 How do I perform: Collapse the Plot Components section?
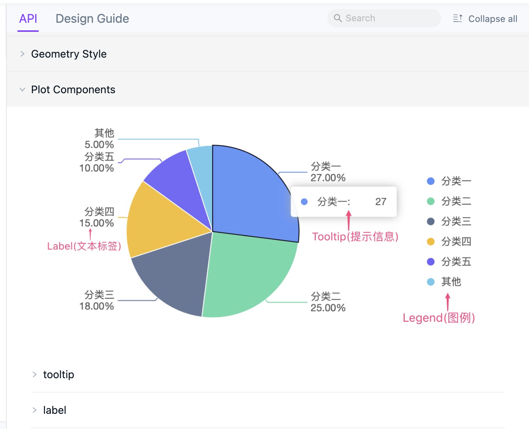pyautogui.click(x=74, y=89)
